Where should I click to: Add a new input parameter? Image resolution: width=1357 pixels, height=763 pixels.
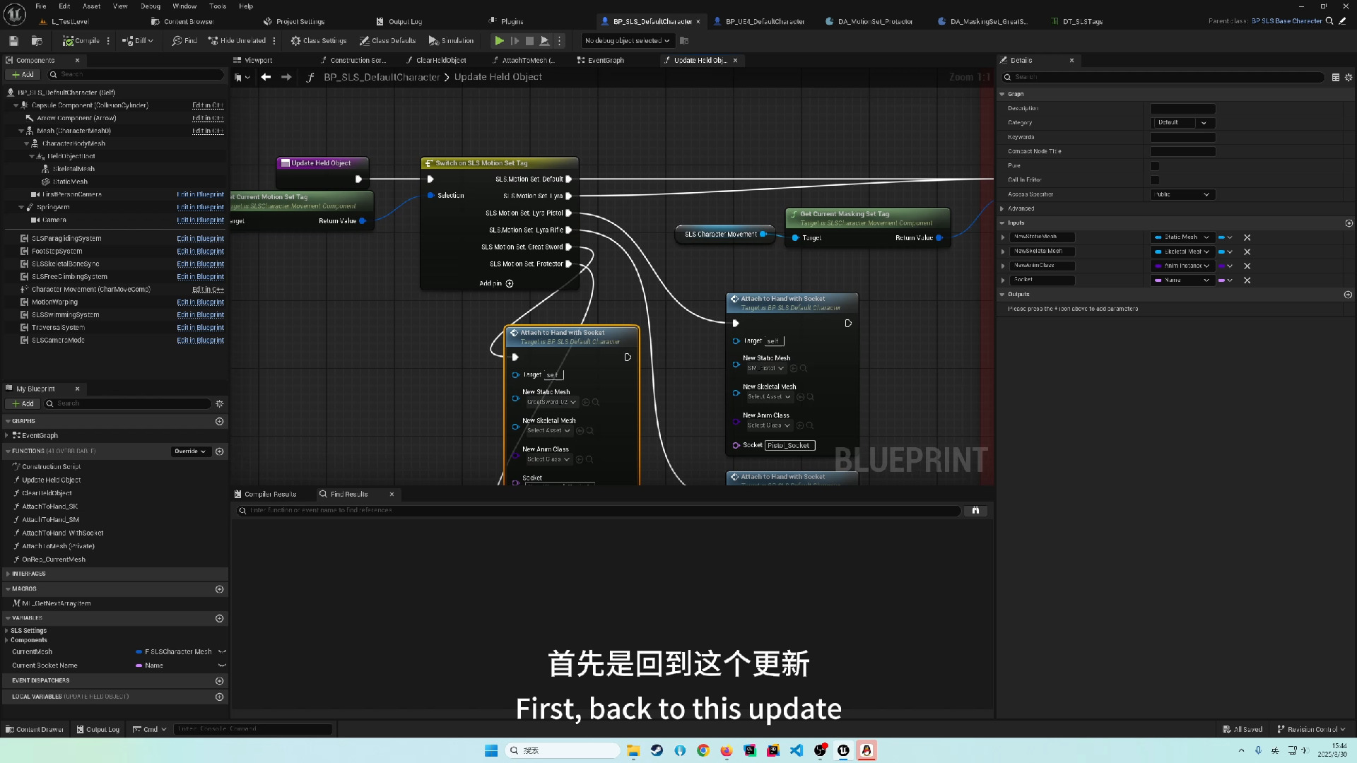tap(1349, 223)
